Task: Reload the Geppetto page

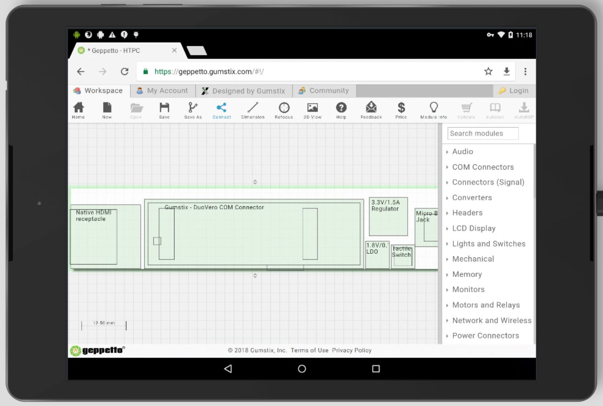Action: [124, 71]
